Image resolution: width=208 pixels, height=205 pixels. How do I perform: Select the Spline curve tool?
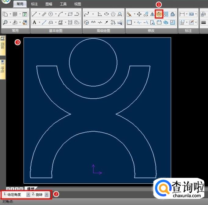[x=87, y=14]
